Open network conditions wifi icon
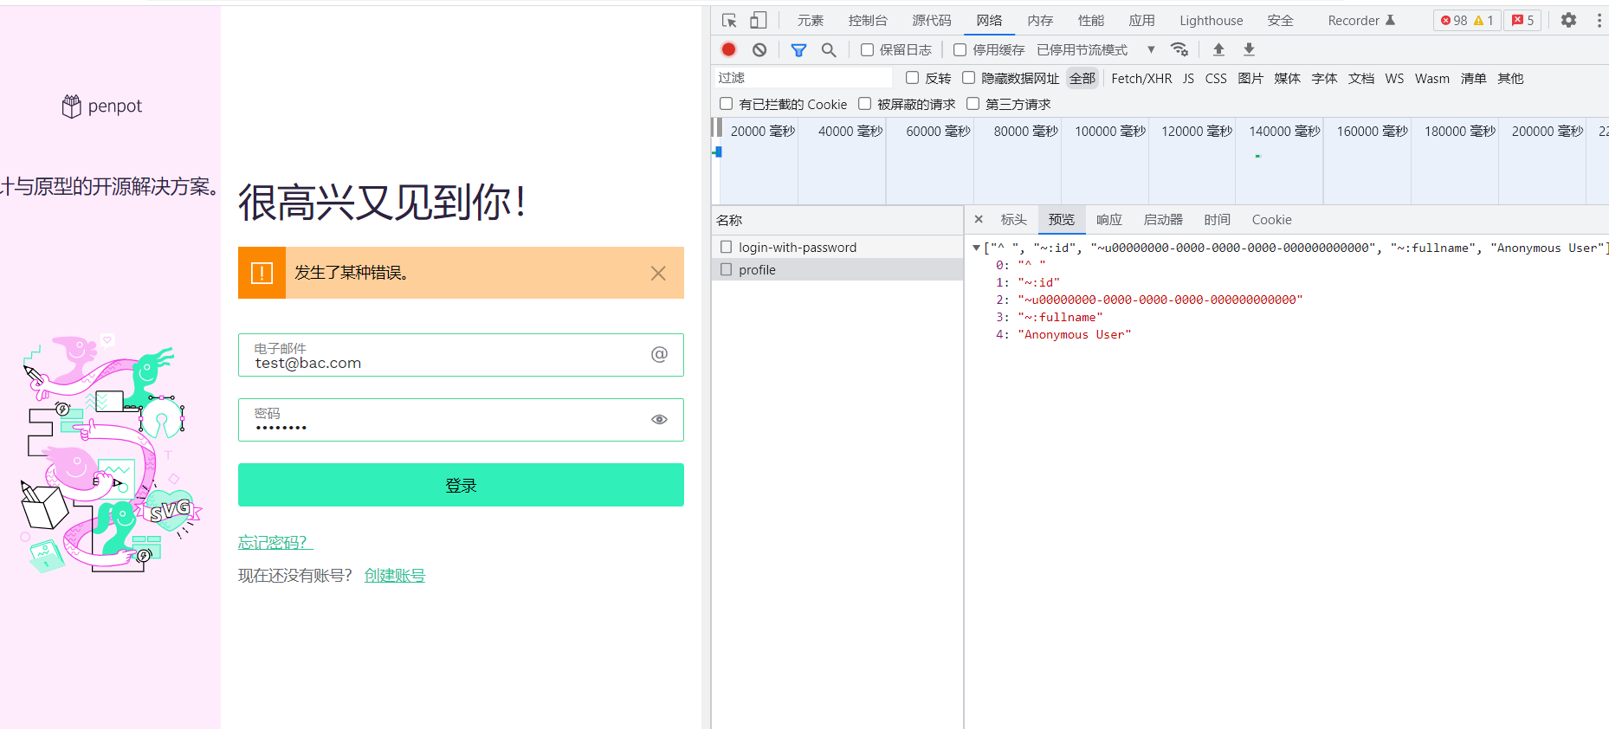This screenshot has height=729, width=1609. point(1179,49)
